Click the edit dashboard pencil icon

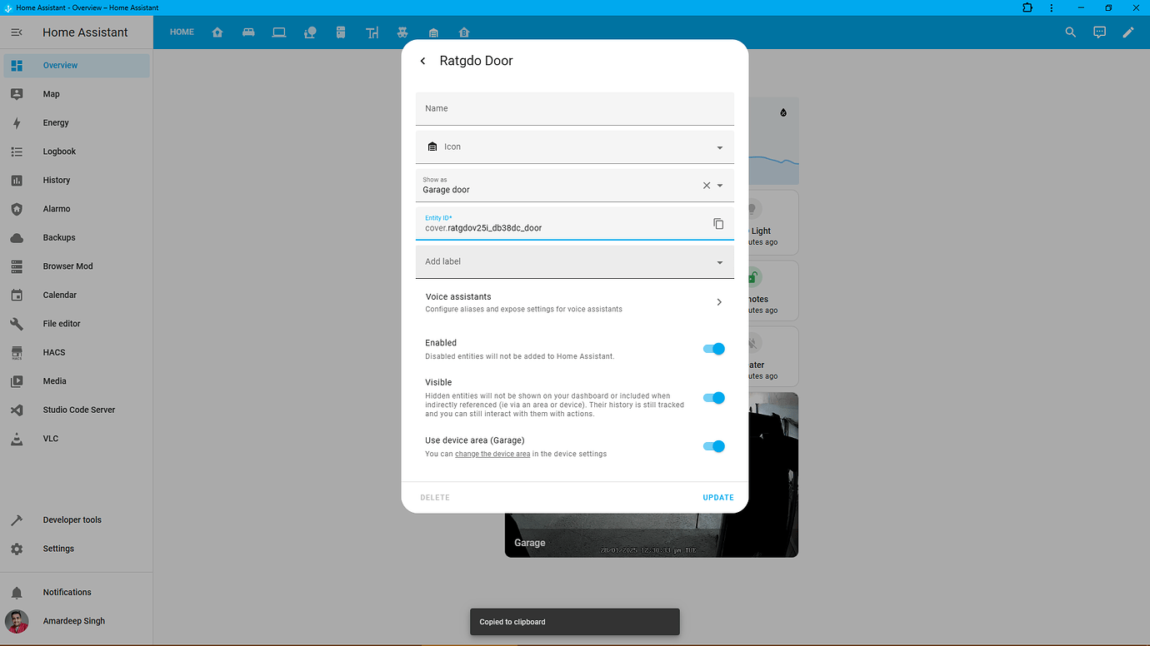tap(1128, 32)
